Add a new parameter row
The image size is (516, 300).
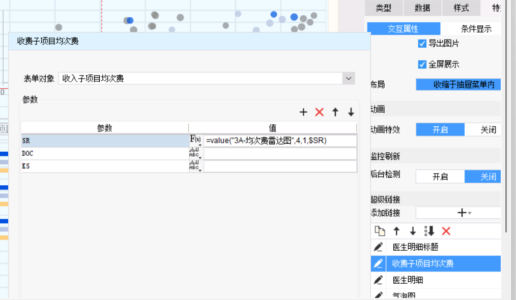(x=303, y=112)
